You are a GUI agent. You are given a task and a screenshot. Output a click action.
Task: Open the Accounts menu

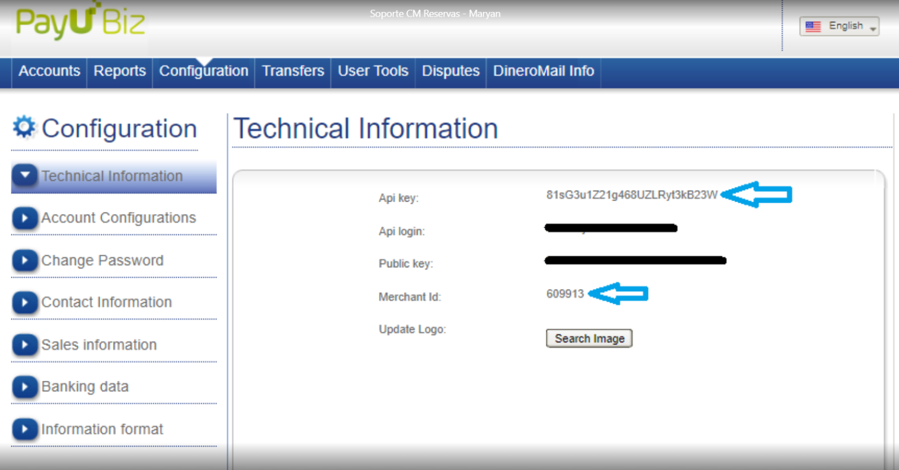click(49, 71)
